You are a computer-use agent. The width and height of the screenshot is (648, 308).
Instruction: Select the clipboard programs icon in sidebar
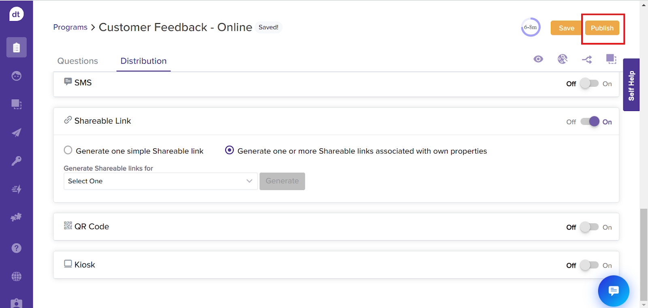pyautogui.click(x=16, y=47)
